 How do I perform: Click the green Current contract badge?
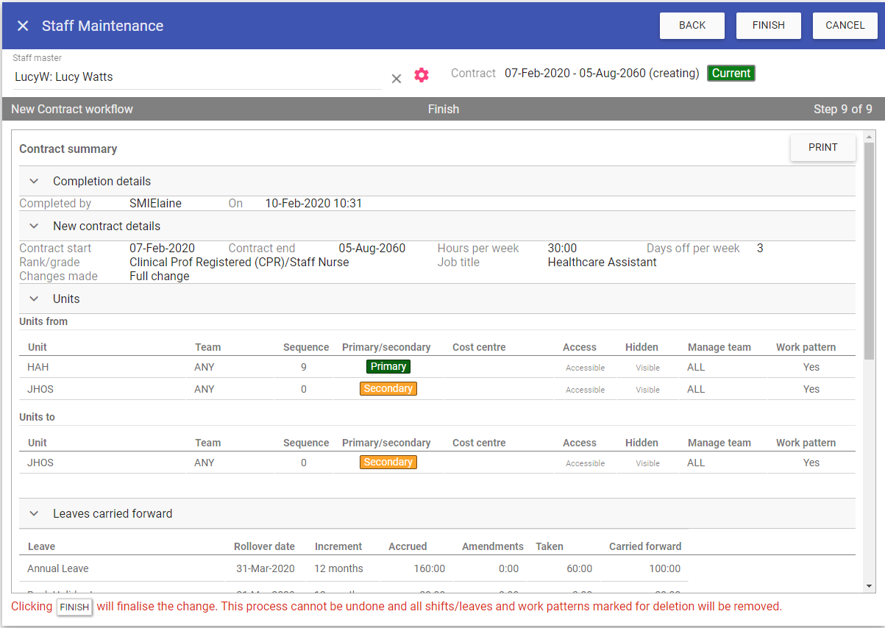(731, 74)
